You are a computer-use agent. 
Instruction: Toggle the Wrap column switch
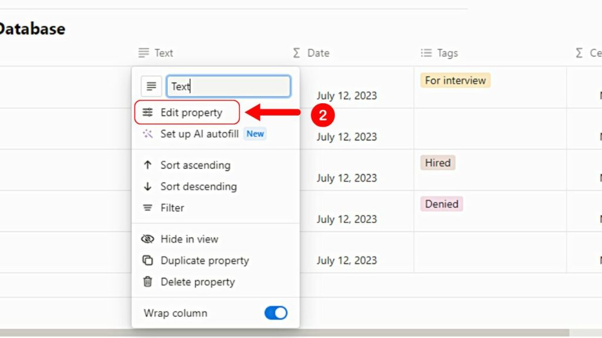point(275,313)
